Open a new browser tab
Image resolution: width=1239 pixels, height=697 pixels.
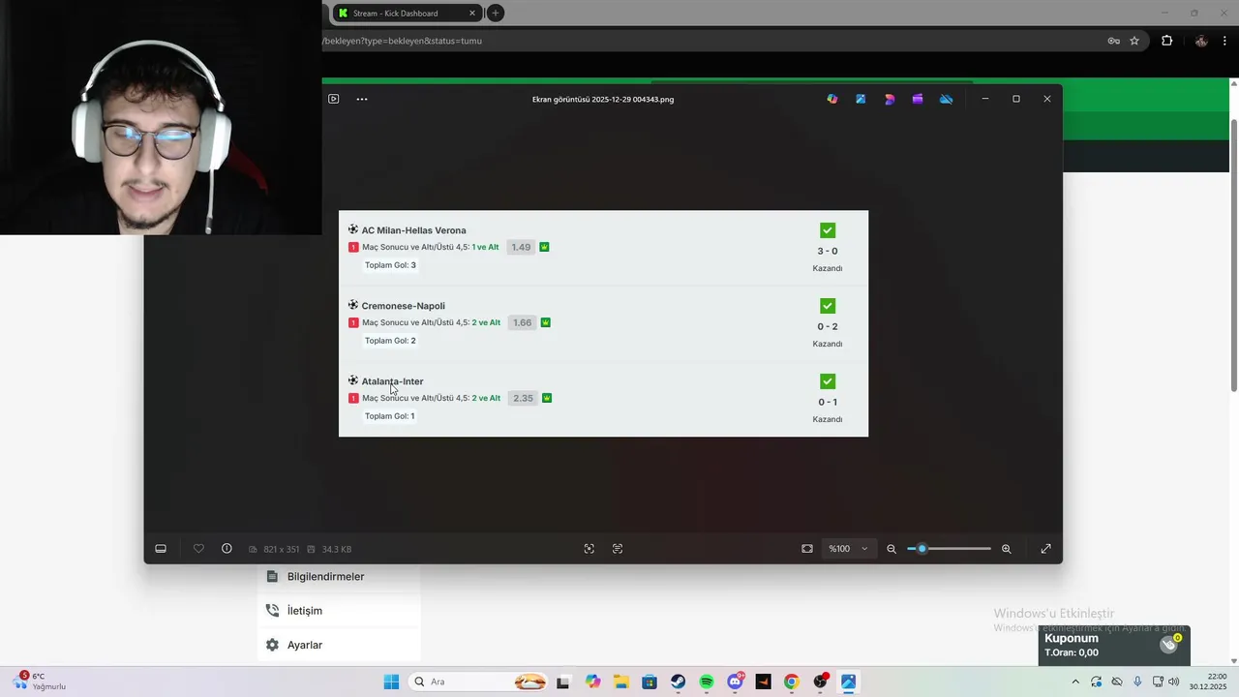point(496,14)
